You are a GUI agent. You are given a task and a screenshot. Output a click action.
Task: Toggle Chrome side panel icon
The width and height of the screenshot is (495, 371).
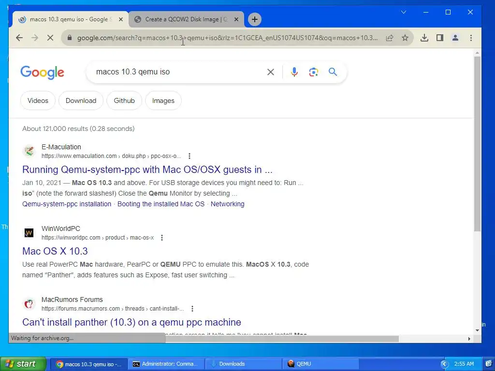(440, 38)
